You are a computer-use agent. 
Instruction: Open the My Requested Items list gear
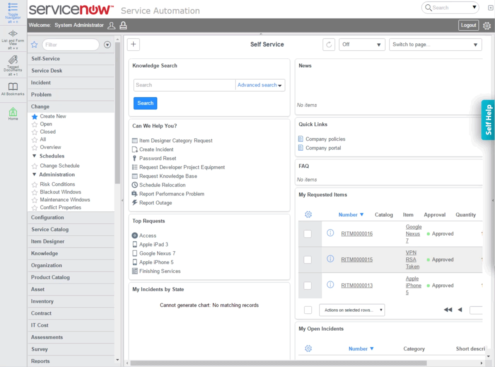tap(308, 214)
